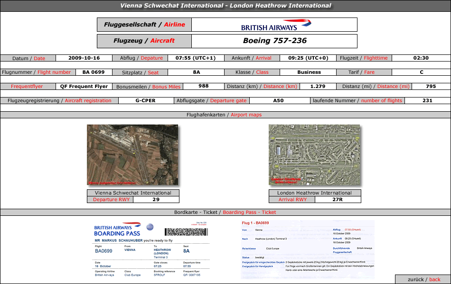Click the Flugzeugregistrierung / Aircraft registration label
The height and width of the screenshot is (284, 451).
(x=59, y=101)
